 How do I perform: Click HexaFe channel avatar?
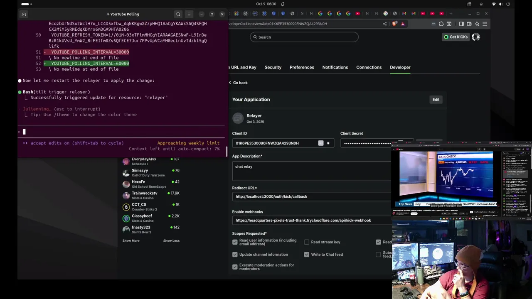(126, 184)
